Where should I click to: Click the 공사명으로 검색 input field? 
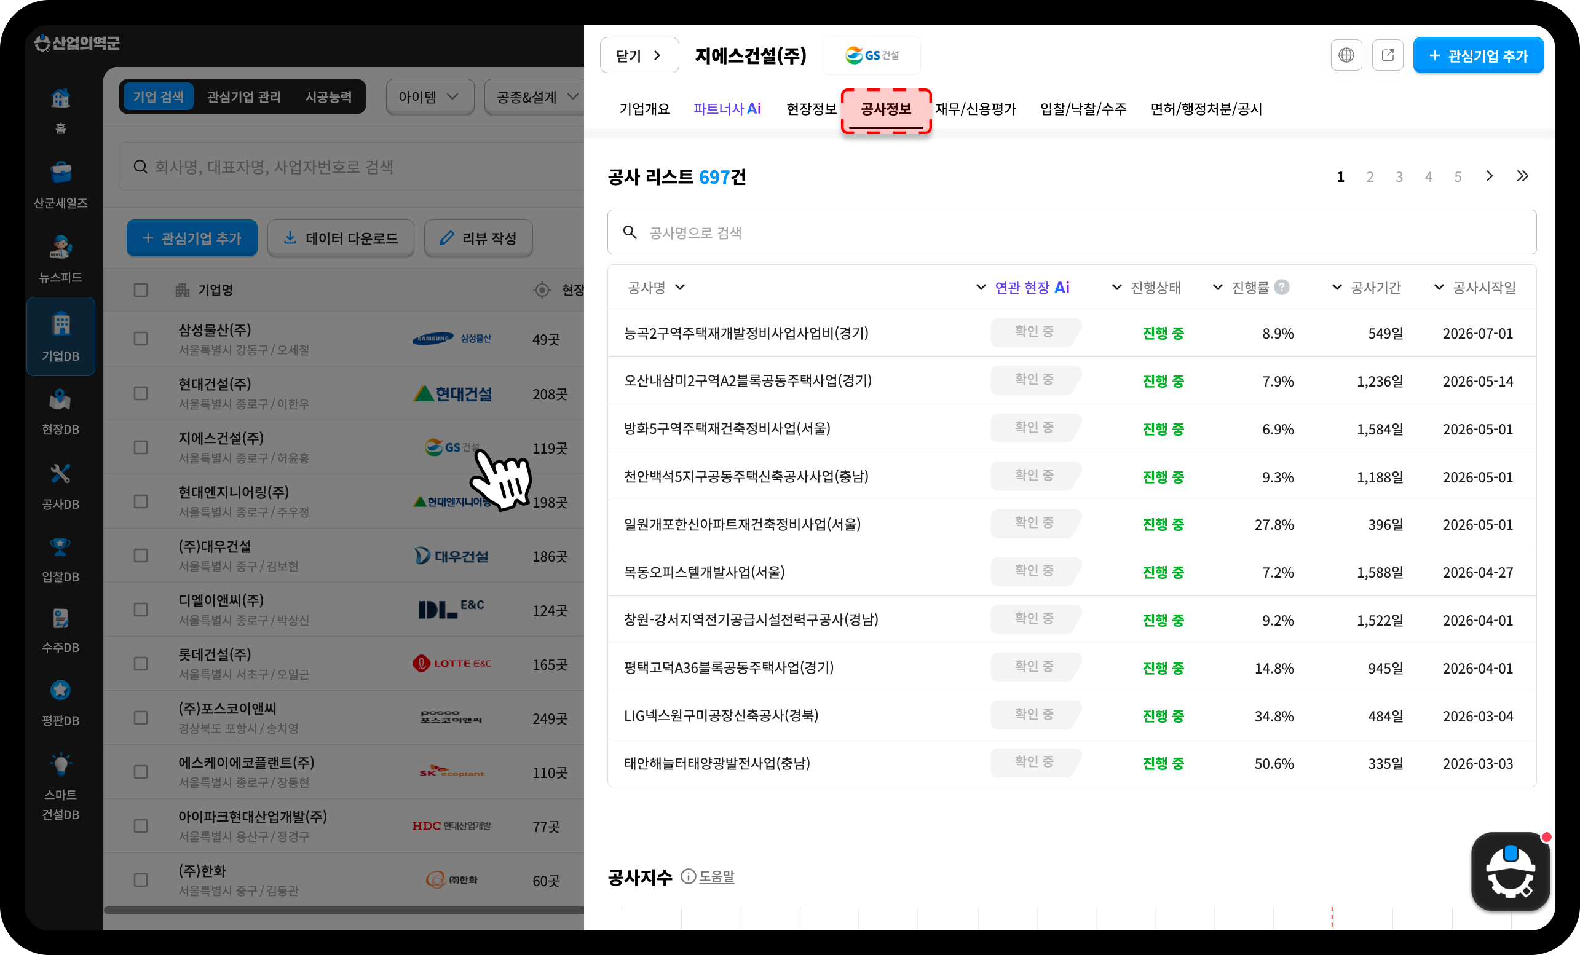1072,232
